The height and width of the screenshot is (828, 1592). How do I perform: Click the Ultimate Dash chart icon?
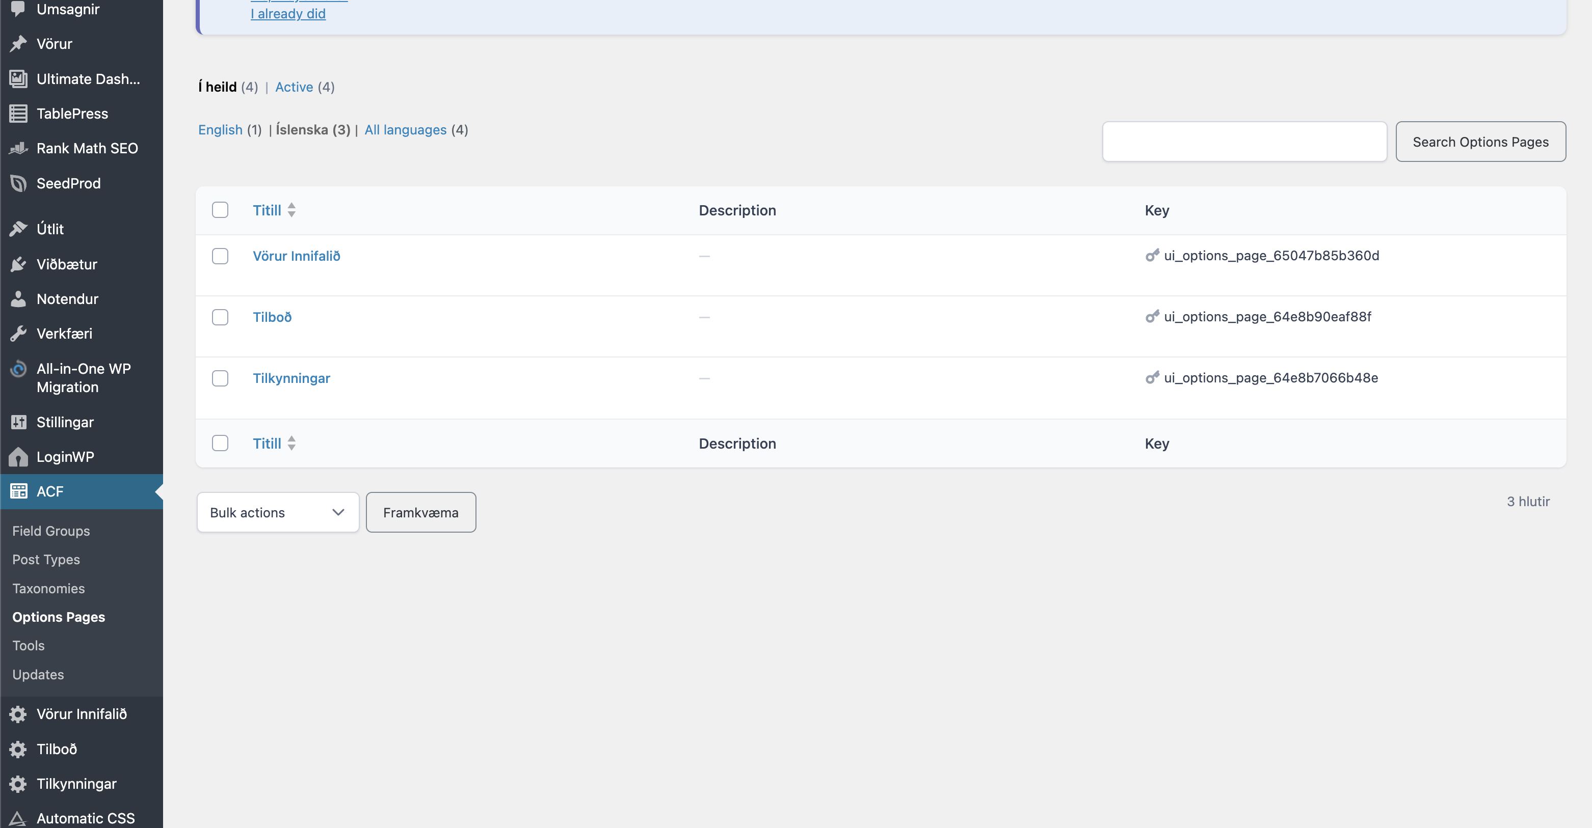tap(18, 79)
